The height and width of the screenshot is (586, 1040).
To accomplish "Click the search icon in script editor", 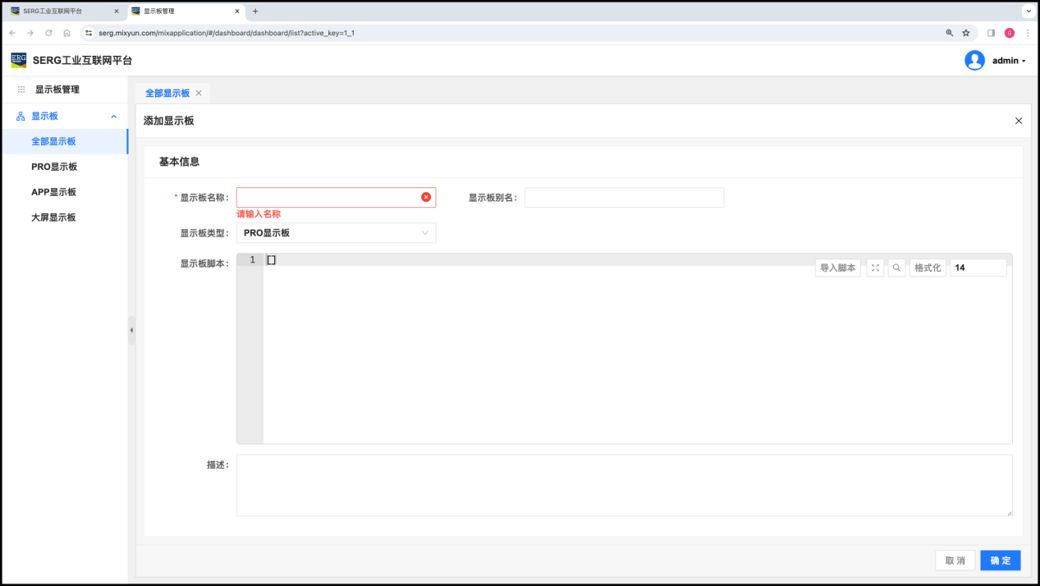I will tap(896, 268).
